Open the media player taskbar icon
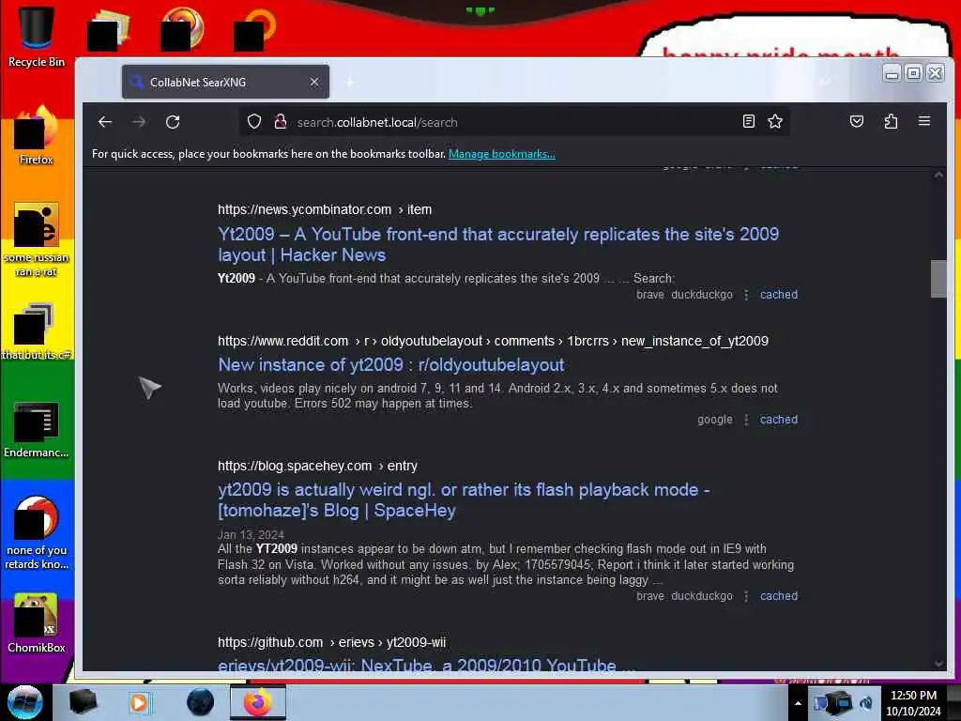961x721 pixels. click(x=139, y=702)
